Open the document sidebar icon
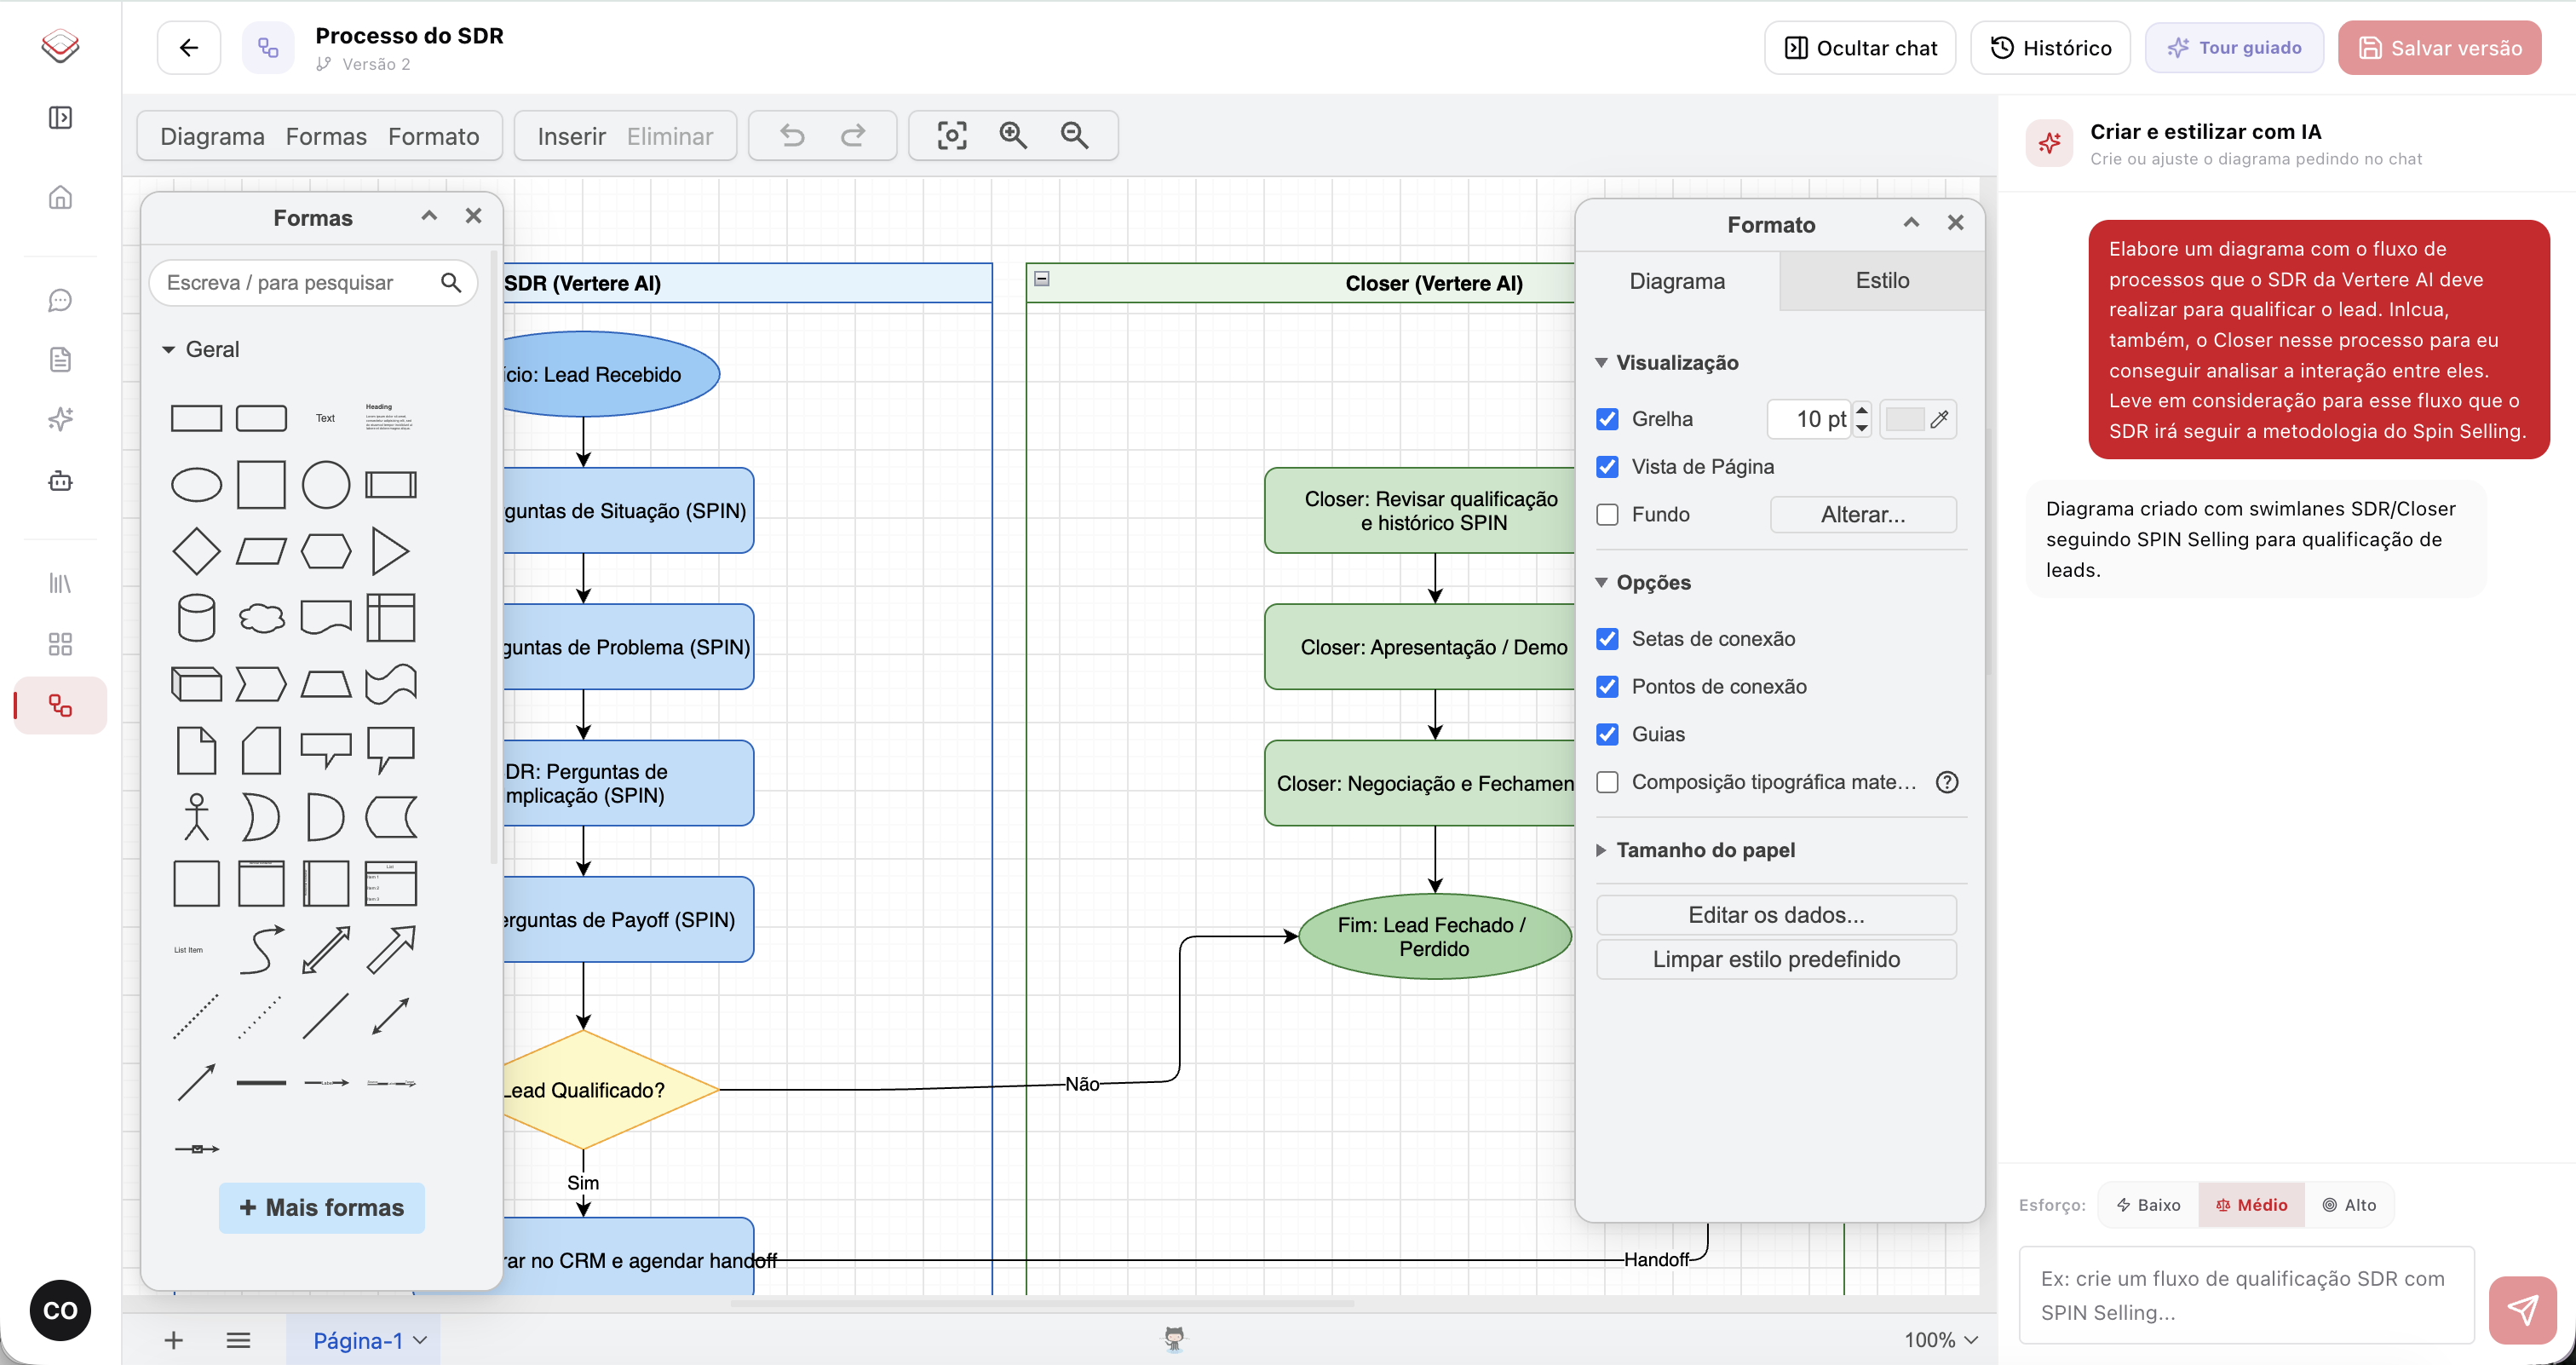This screenshot has height=1365, width=2576. [x=60, y=359]
